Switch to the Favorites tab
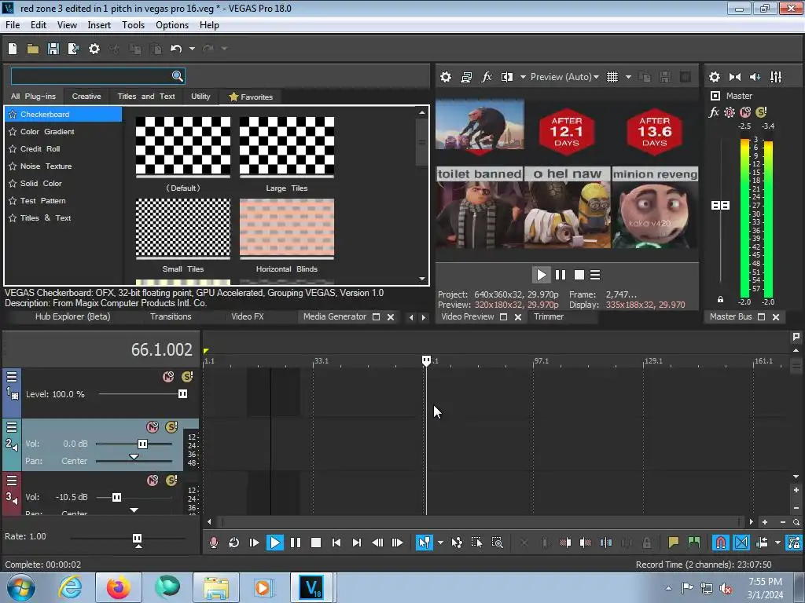The image size is (805, 603). (251, 97)
